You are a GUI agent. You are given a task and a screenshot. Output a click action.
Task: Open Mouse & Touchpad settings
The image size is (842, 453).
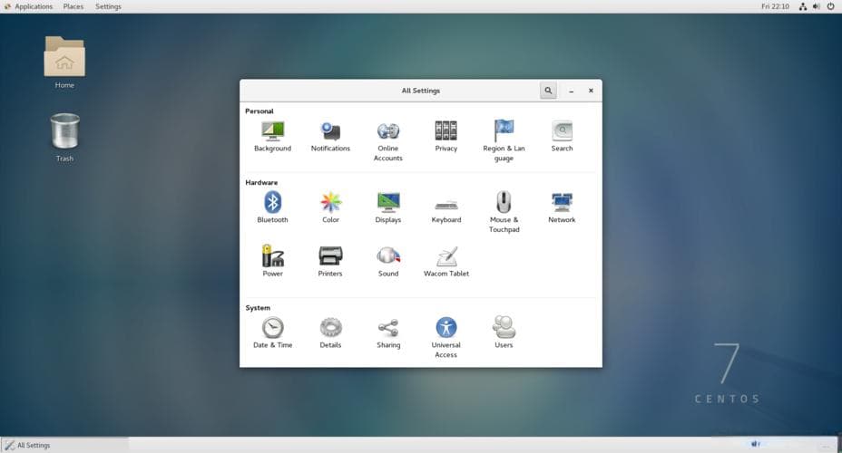[504, 213]
